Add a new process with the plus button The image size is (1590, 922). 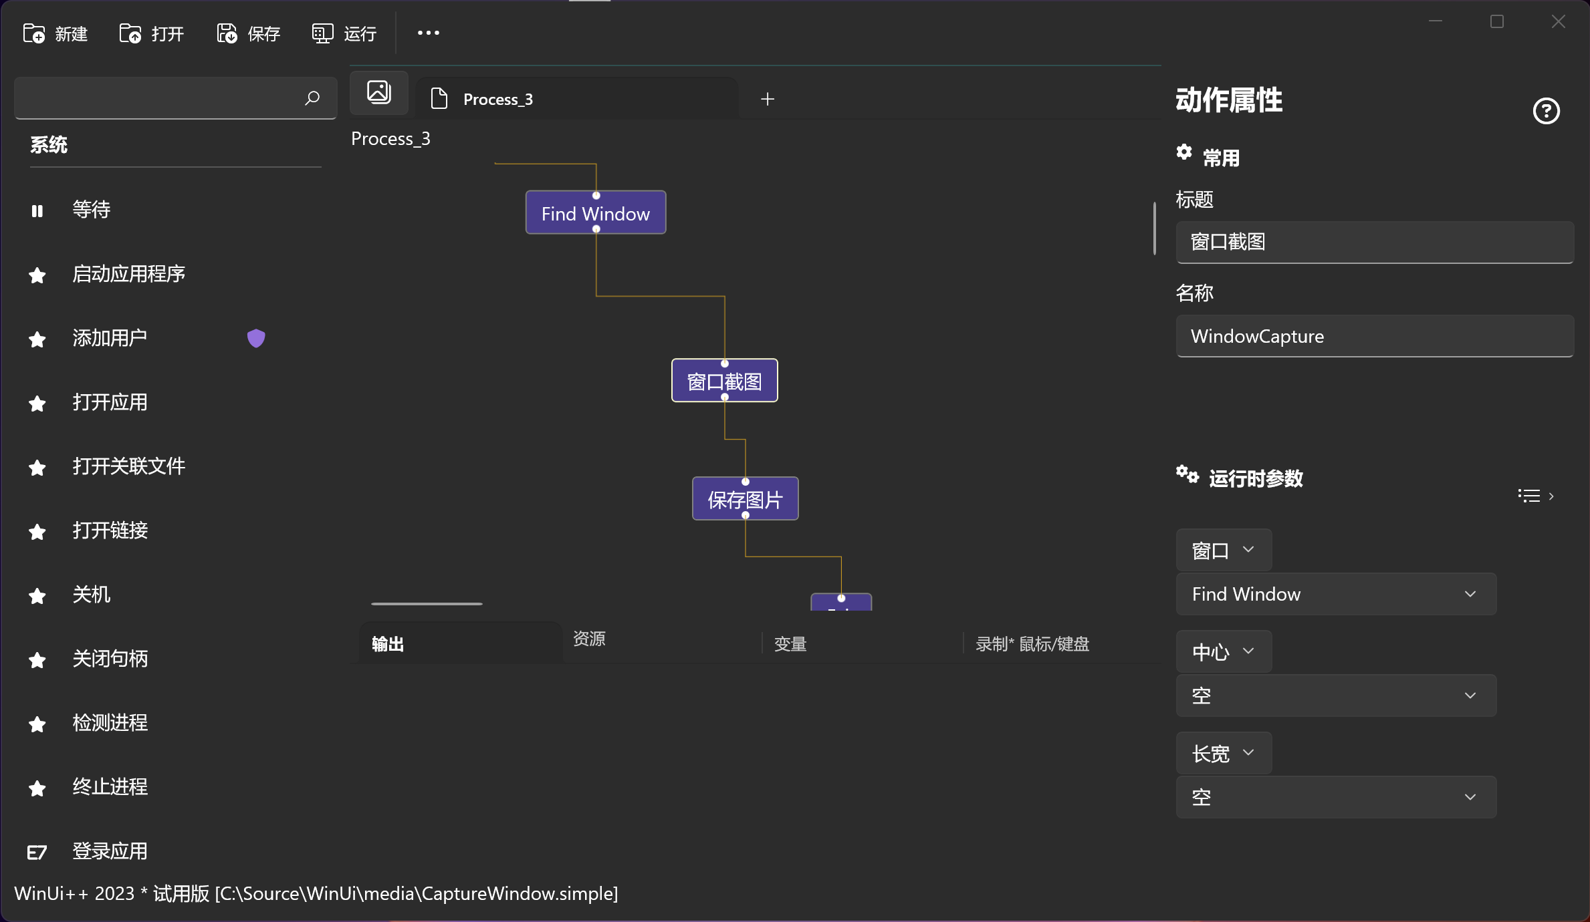tap(768, 99)
